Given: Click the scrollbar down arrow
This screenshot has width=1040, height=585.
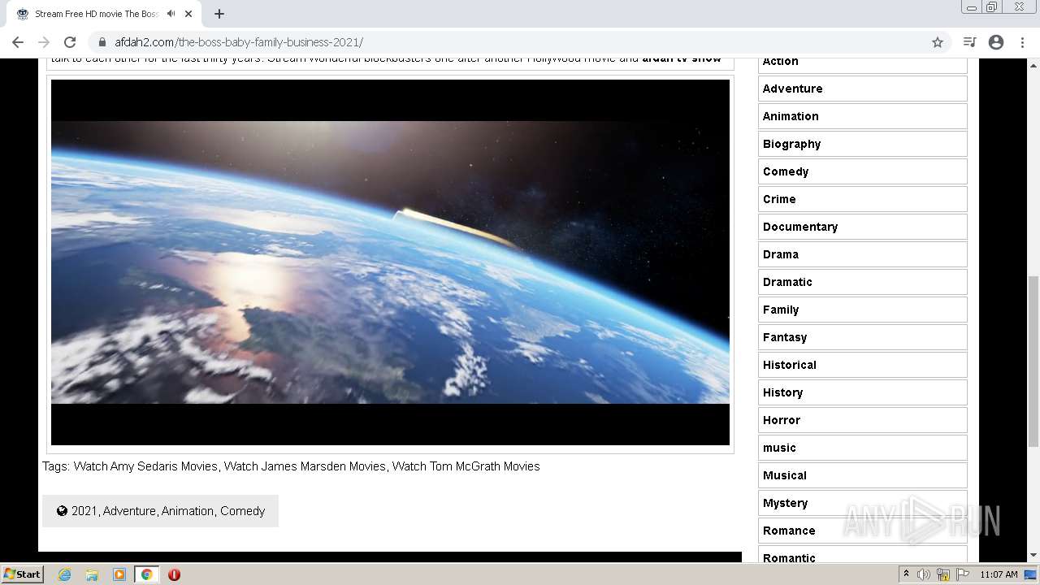Looking at the screenshot, I should click(x=1033, y=555).
